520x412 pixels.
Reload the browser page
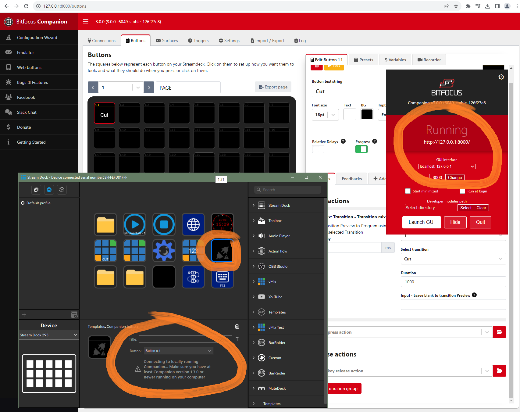click(x=26, y=6)
